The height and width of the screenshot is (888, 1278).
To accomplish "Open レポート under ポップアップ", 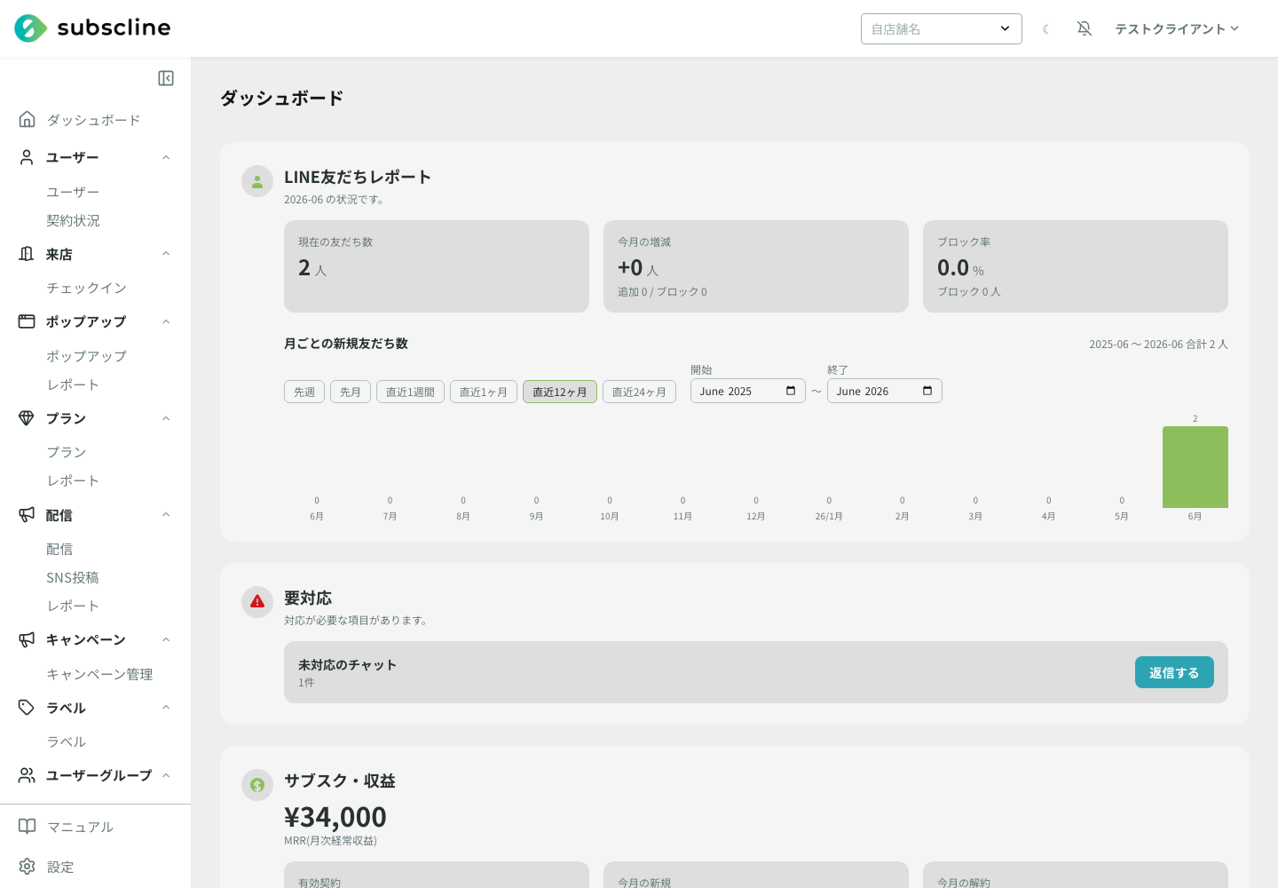I will point(73,385).
